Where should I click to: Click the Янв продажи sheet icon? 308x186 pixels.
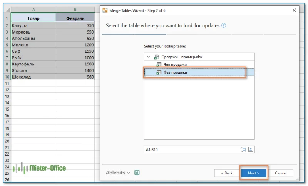pyautogui.click(x=159, y=65)
